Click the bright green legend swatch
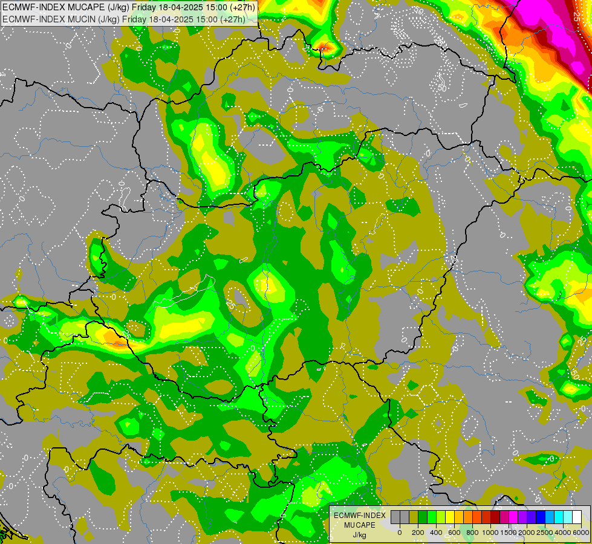 click(x=432, y=517)
